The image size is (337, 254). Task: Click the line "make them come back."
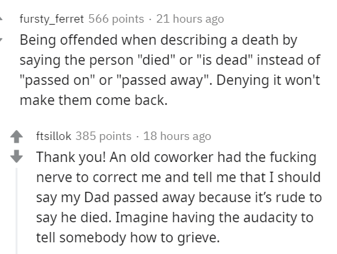93,100
